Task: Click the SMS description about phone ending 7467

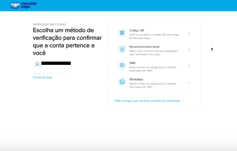Action: pos(153,69)
